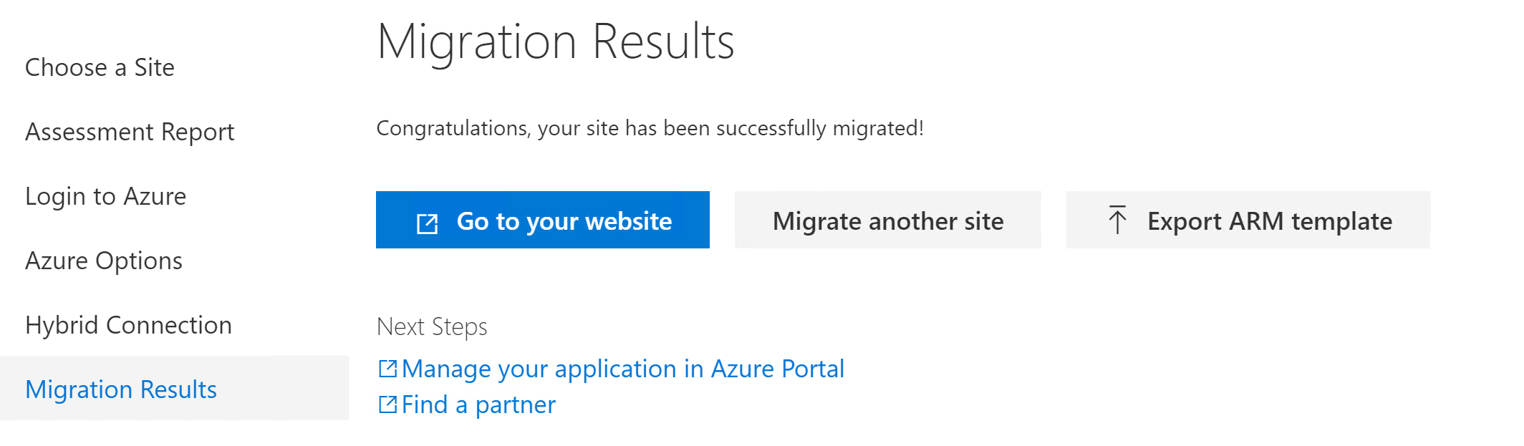Click the Go to your website button
The height and width of the screenshot is (446, 1524).
click(543, 220)
